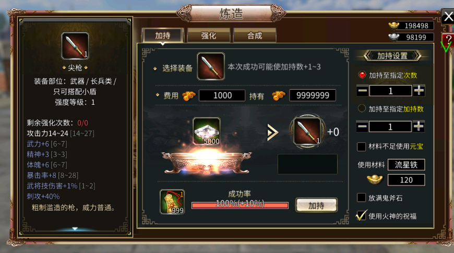Select the 加持至指定加持数 radio button
454x253 pixels.
362,109
